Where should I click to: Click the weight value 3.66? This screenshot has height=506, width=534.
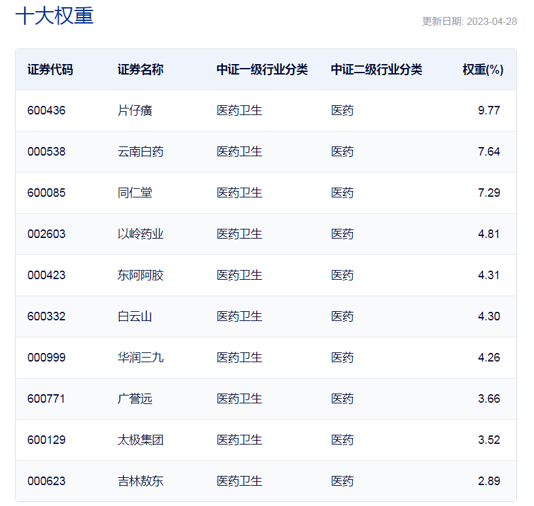pos(489,399)
